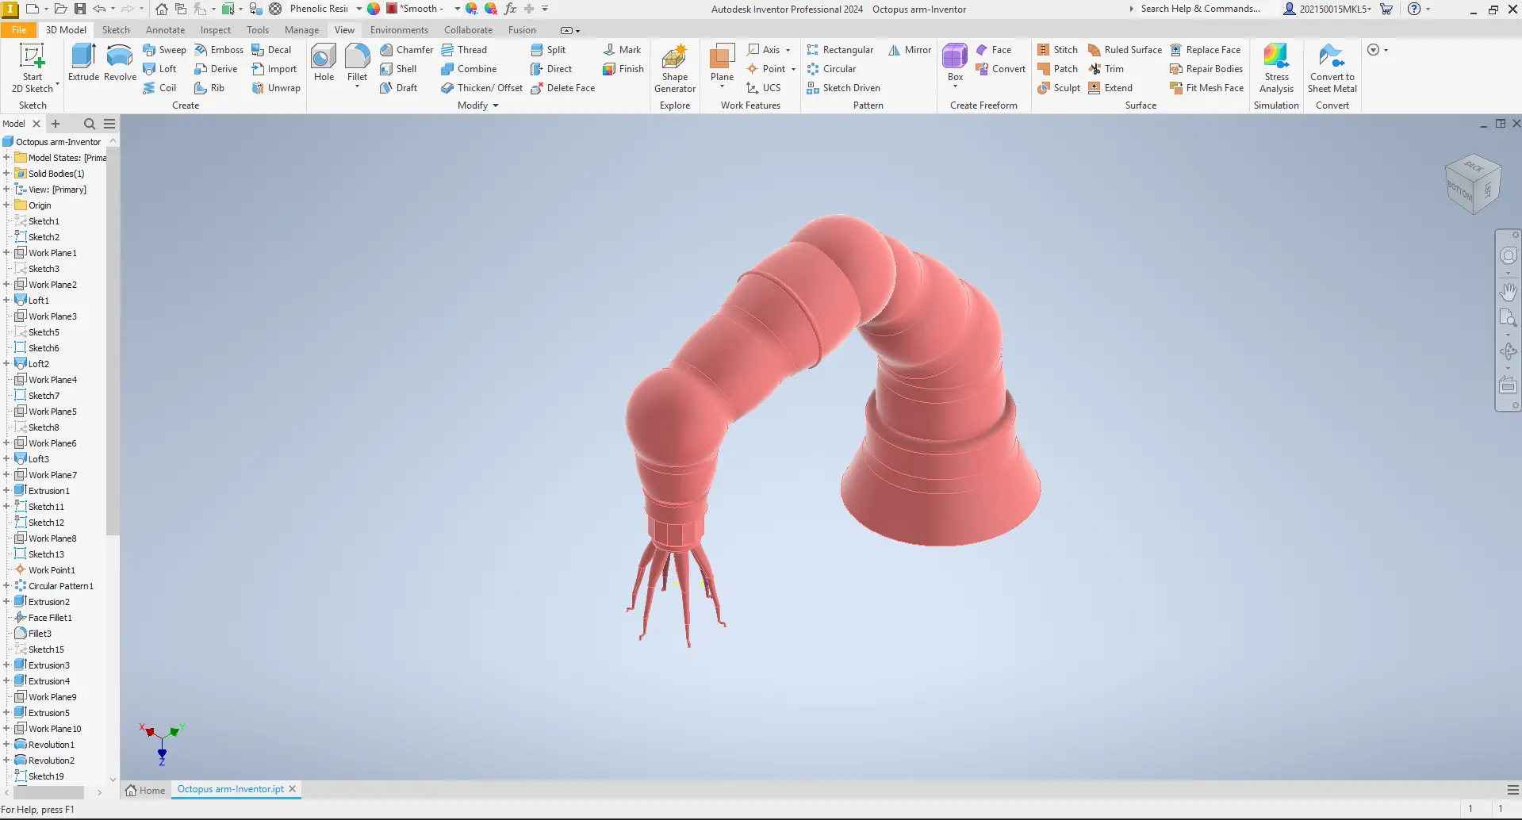Select the Shell tool
The image size is (1522, 820).
tap(402, 68)
